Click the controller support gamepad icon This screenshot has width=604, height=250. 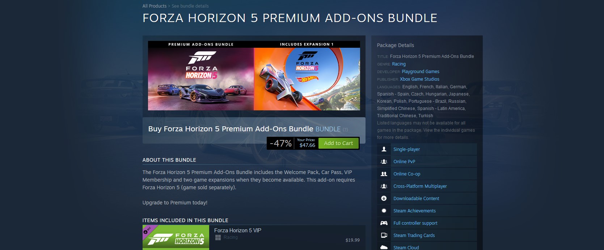[384, 223]
